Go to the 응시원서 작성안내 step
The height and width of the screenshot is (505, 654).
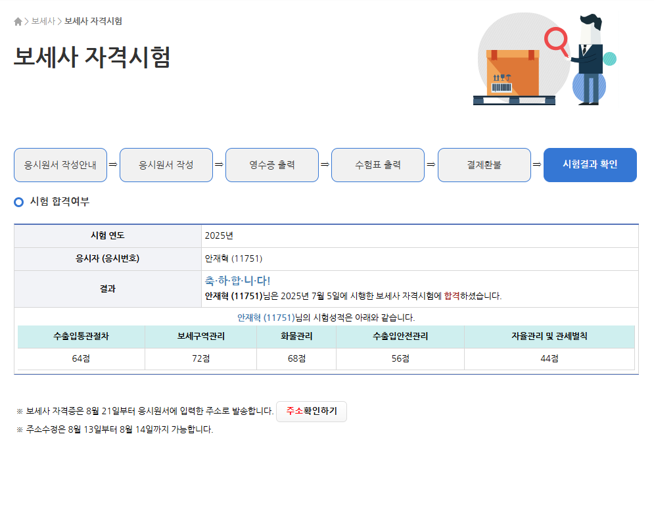pos(60,165)
